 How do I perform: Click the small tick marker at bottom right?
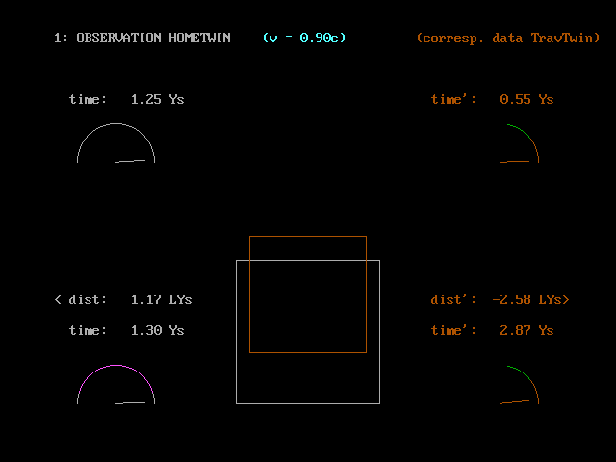[577, 396]
